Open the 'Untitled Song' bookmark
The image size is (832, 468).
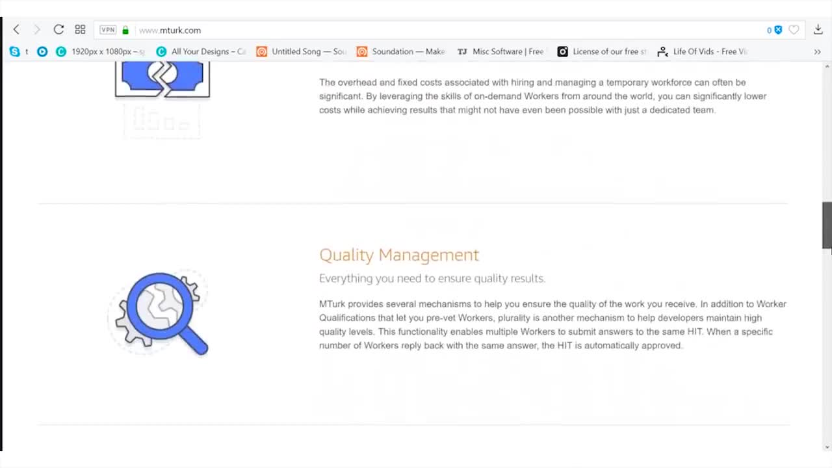click(x=302, y=51)
